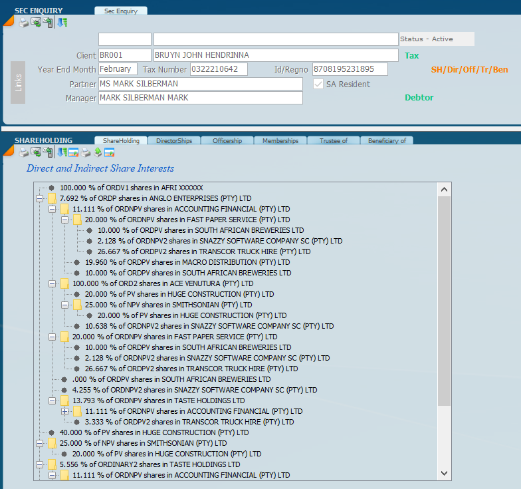The image size is (521, 489).
Task: Click the green Tax link
Action: click(412, 56)
